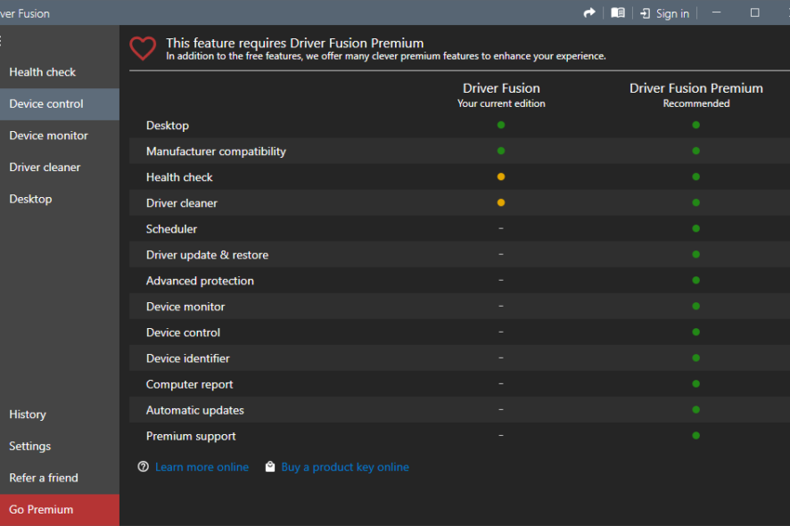
Task: Open Health check in the sidebar
Action: click(60, 72)
